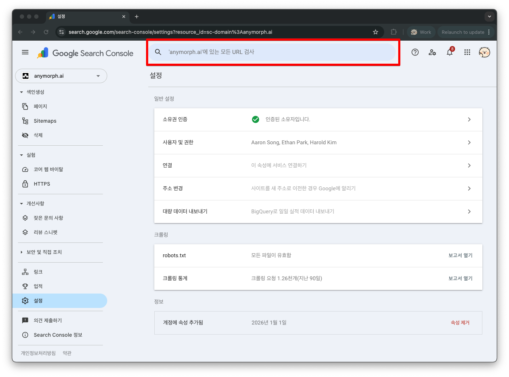
Task: Open the Search Console 정보 info icon
Action: coord(25,335)
